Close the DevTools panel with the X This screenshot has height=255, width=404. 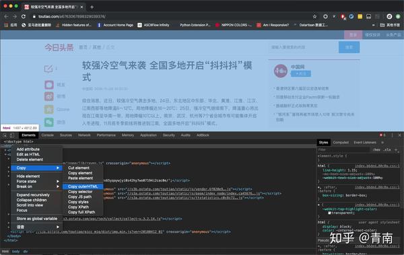point(399,135)
